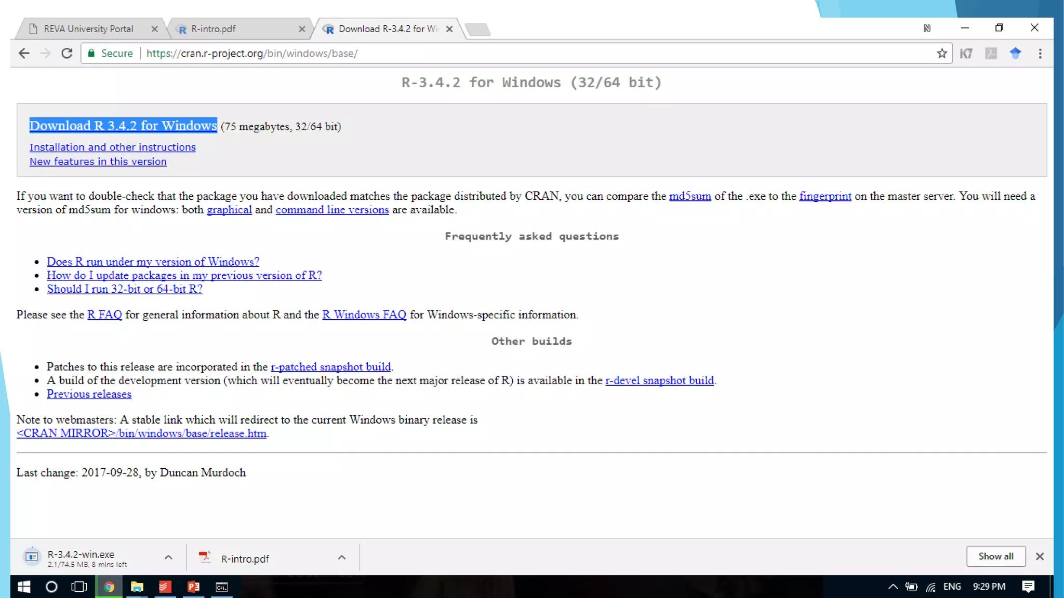Click the K7 extension icon
This screenshot has width=1064, height=598.
click(966, 53)
